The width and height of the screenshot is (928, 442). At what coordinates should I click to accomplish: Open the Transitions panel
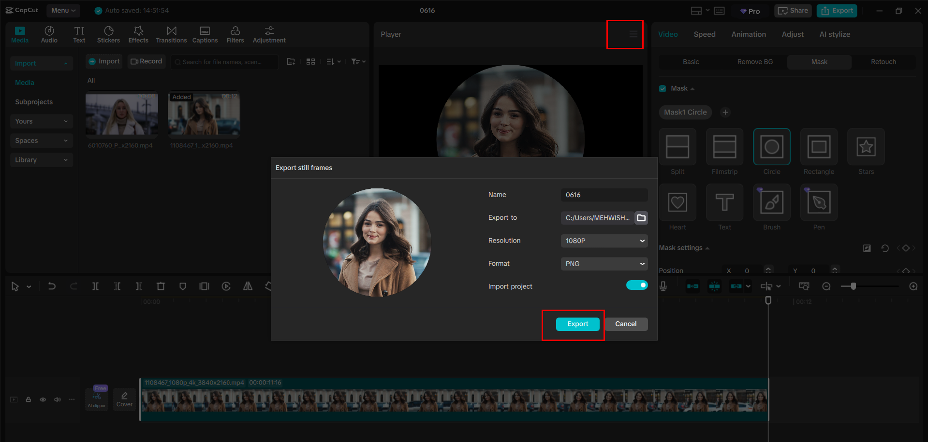(x=171, y=34)
